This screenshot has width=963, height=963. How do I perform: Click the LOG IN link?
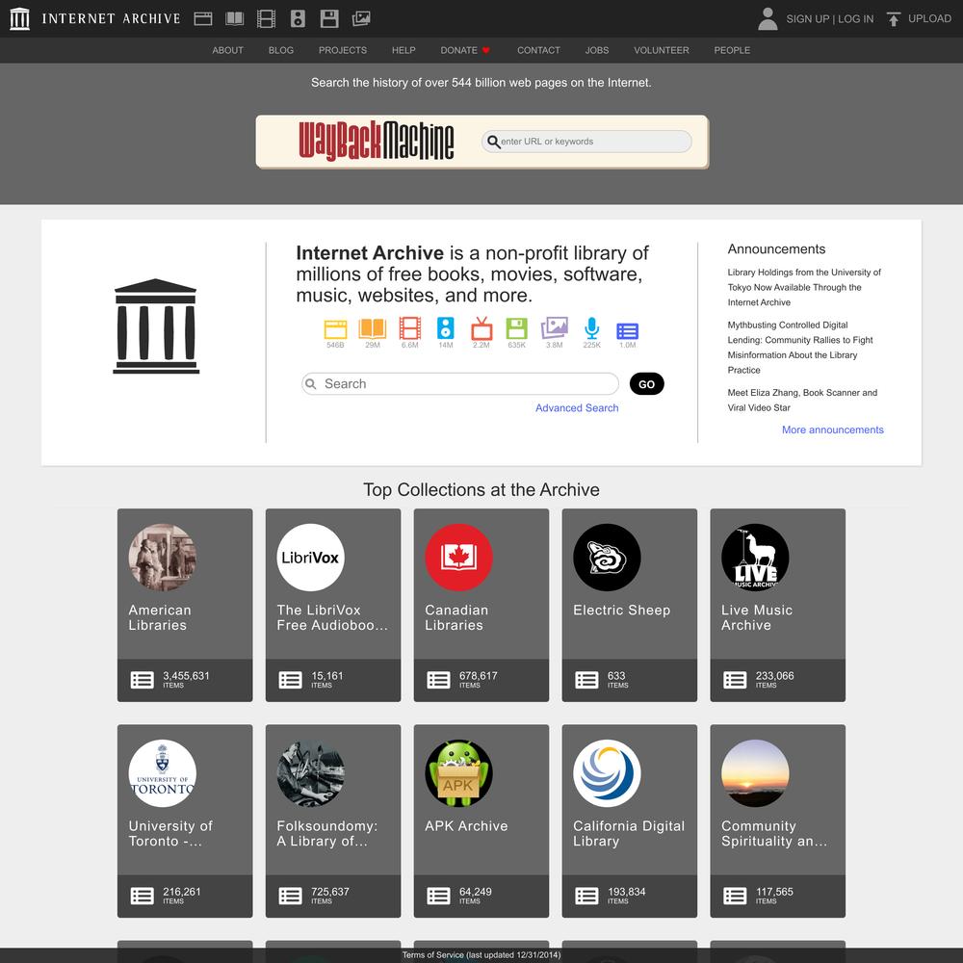pyautogui.click(x=855, y=19)
